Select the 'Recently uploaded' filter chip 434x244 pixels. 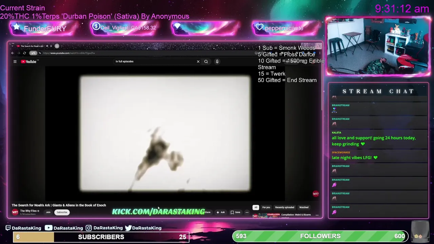[284, 207]
